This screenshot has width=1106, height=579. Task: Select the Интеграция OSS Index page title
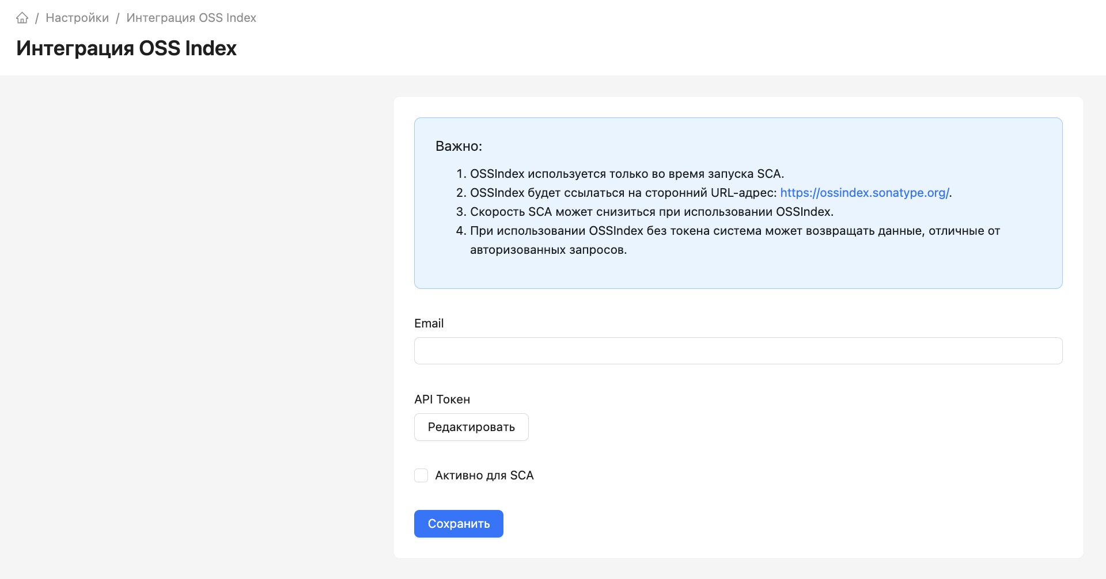[127, 48]
